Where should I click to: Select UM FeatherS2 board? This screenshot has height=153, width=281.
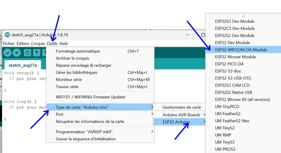tap(243, 114)
